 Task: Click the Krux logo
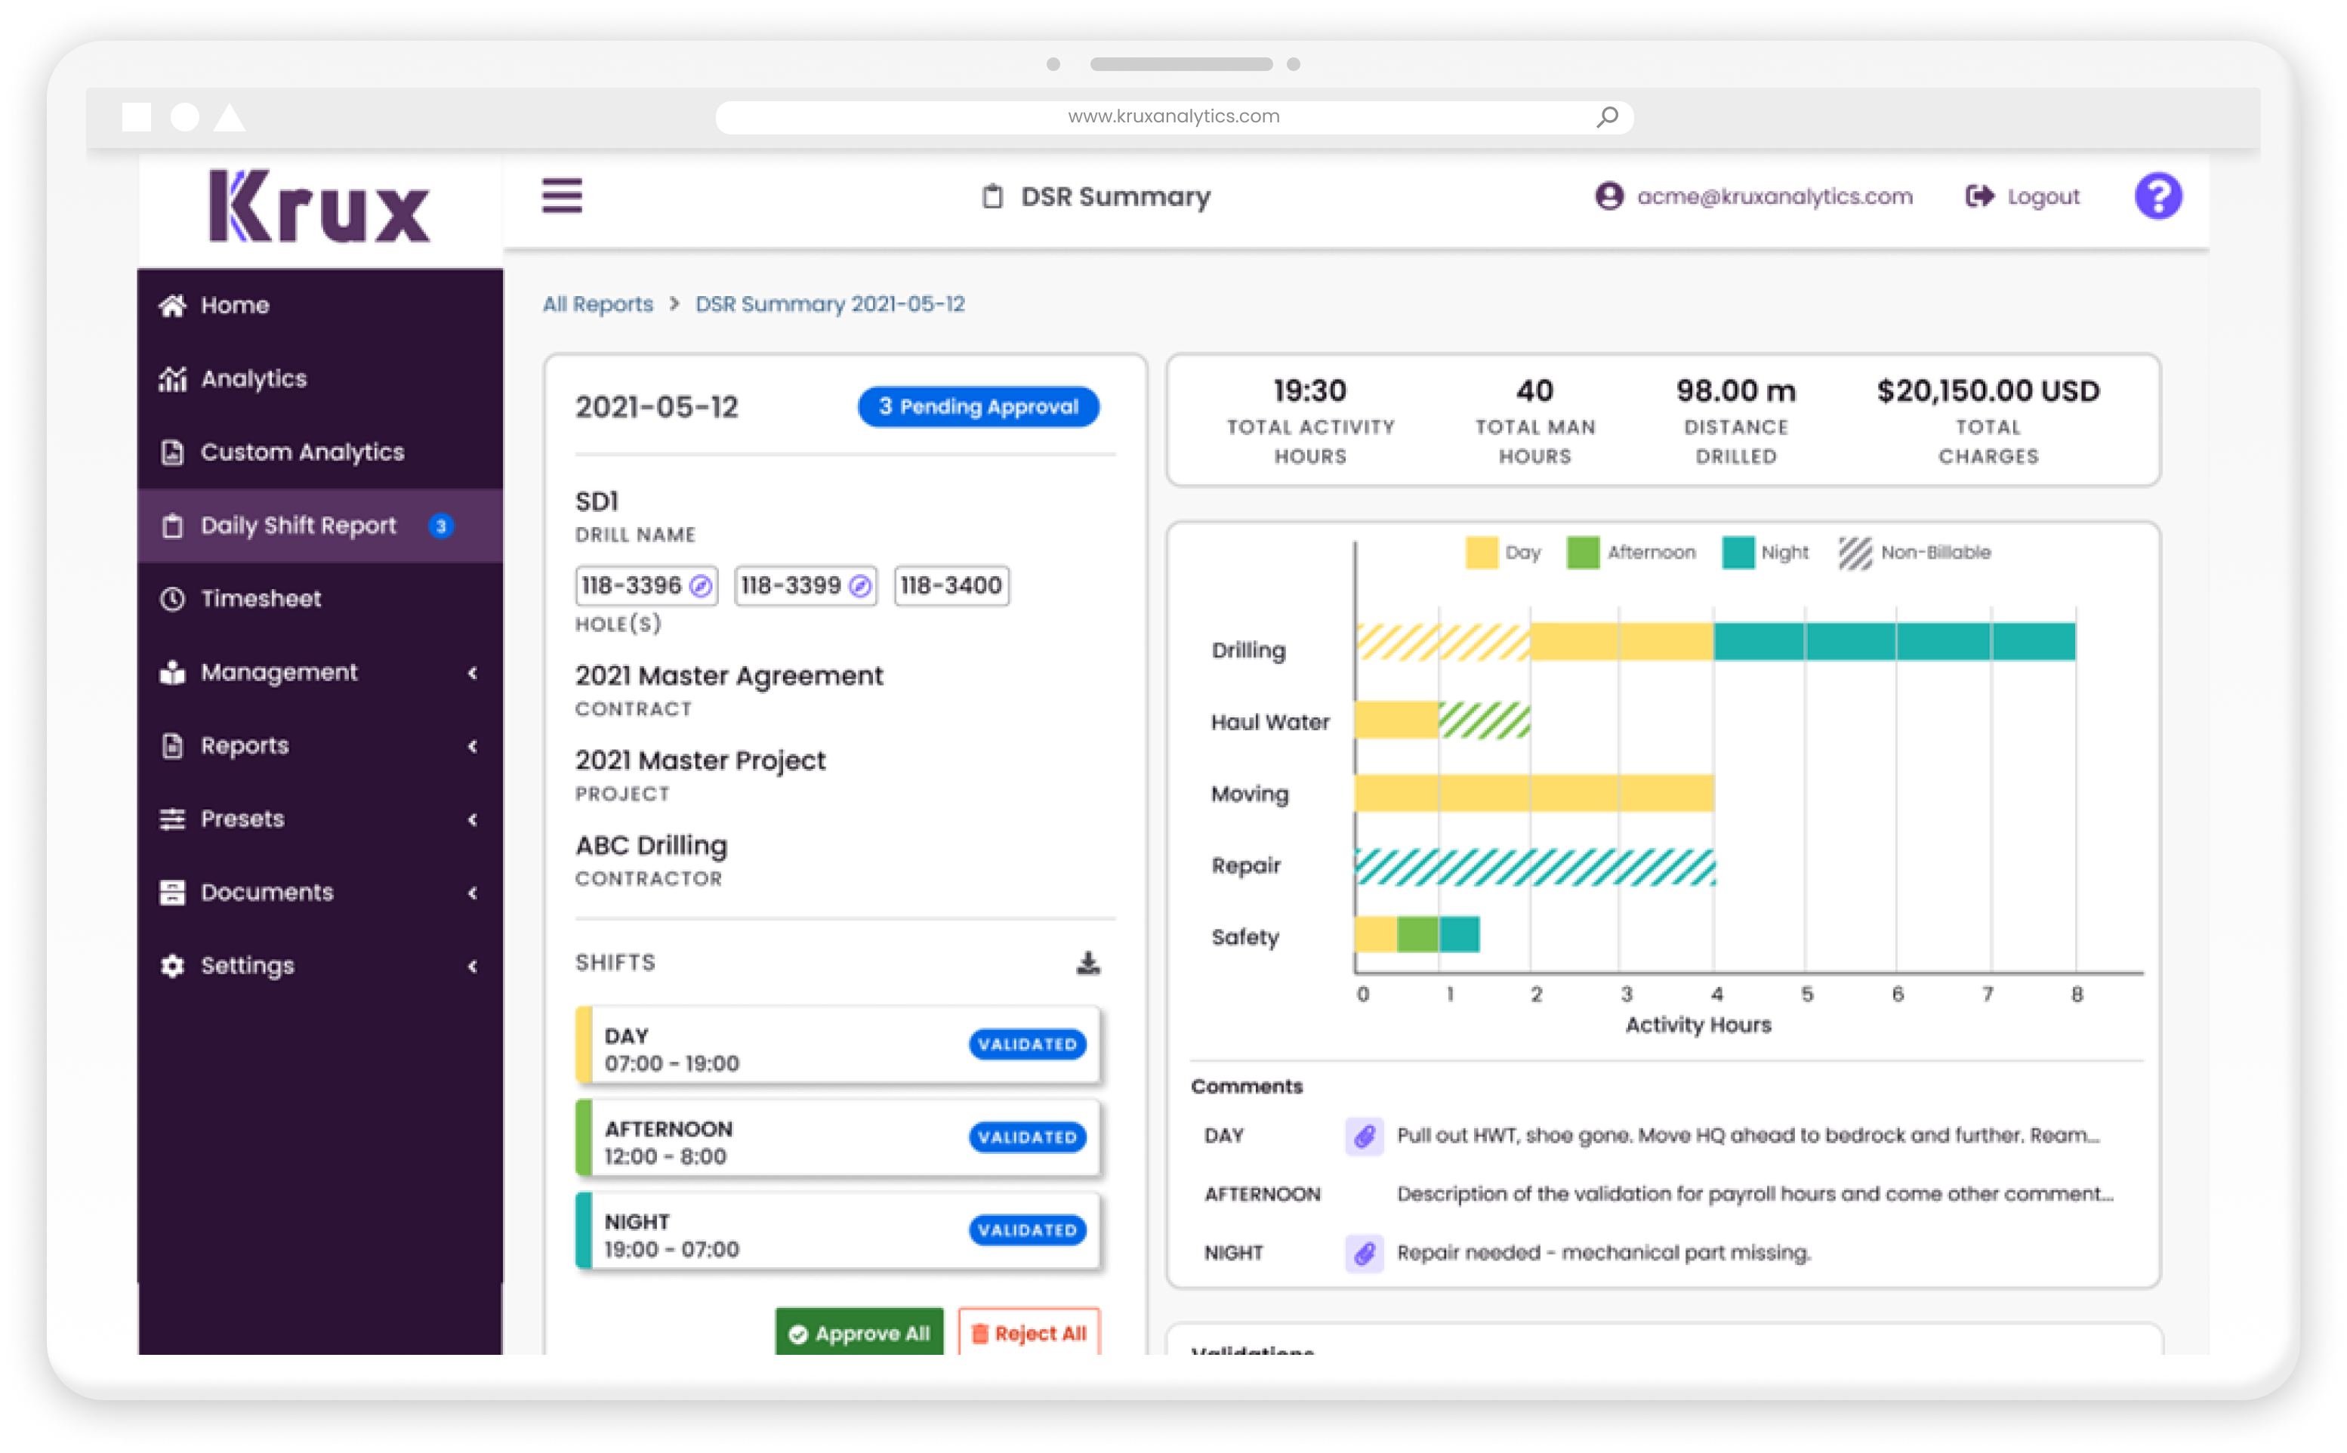(x=318, y=202)
